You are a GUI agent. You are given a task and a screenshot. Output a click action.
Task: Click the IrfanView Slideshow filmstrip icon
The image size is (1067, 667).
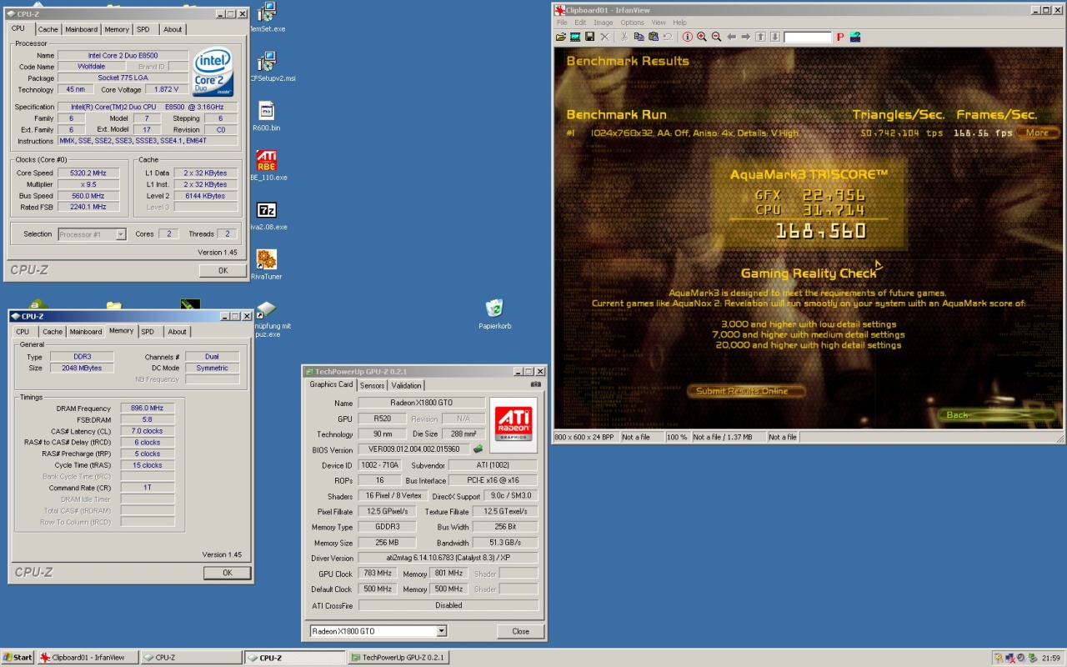click(575, 37)
